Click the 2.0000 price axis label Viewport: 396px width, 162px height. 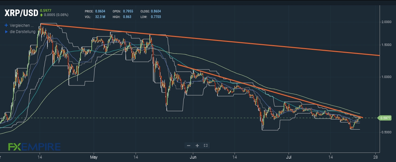tap(387, 22)
